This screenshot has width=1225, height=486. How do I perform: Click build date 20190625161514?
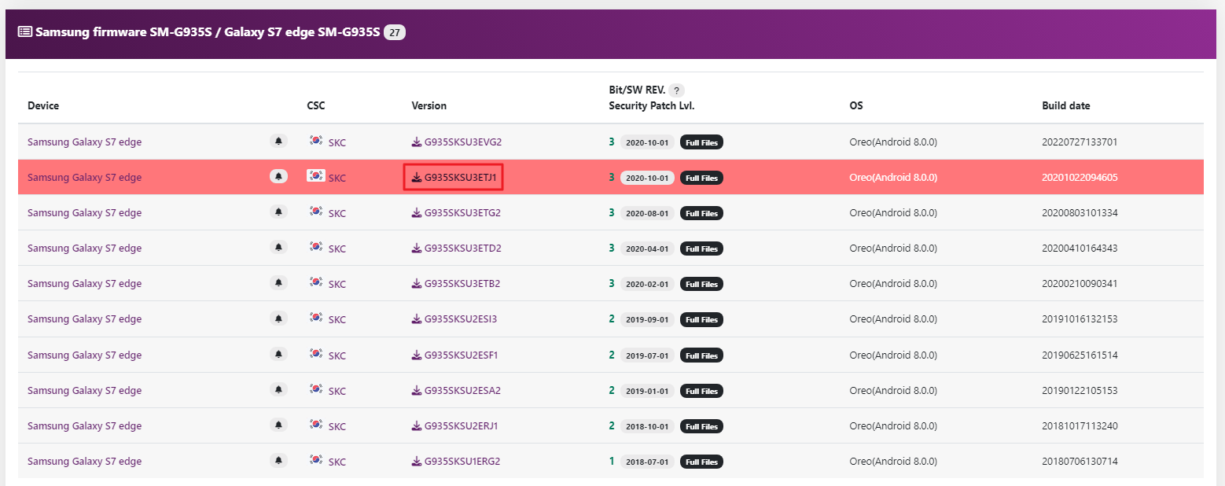(x=1080, y=355)
